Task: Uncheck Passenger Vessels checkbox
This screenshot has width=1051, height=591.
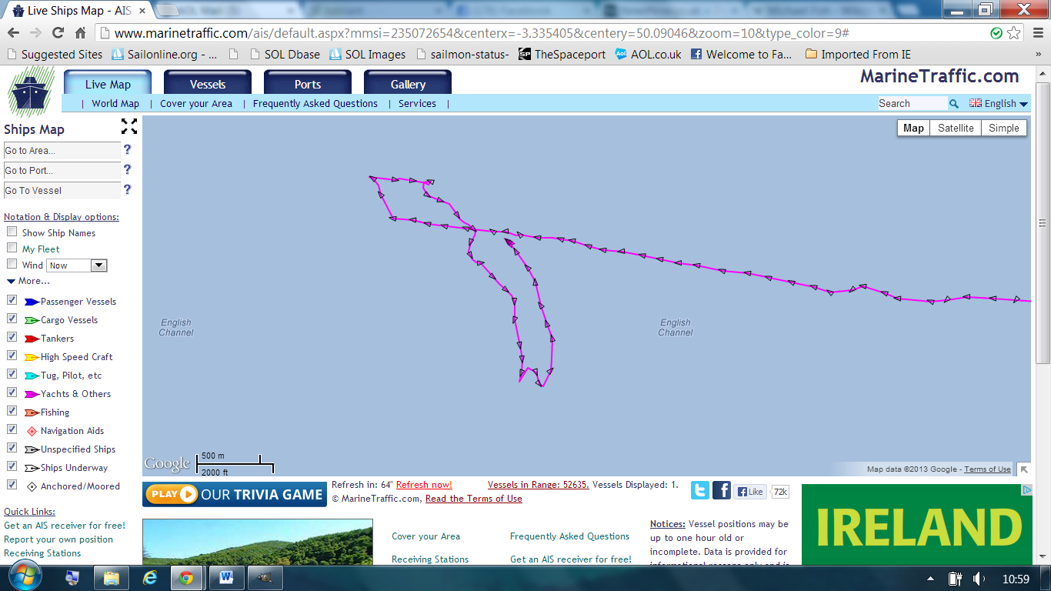Action: tap(12, 300)
